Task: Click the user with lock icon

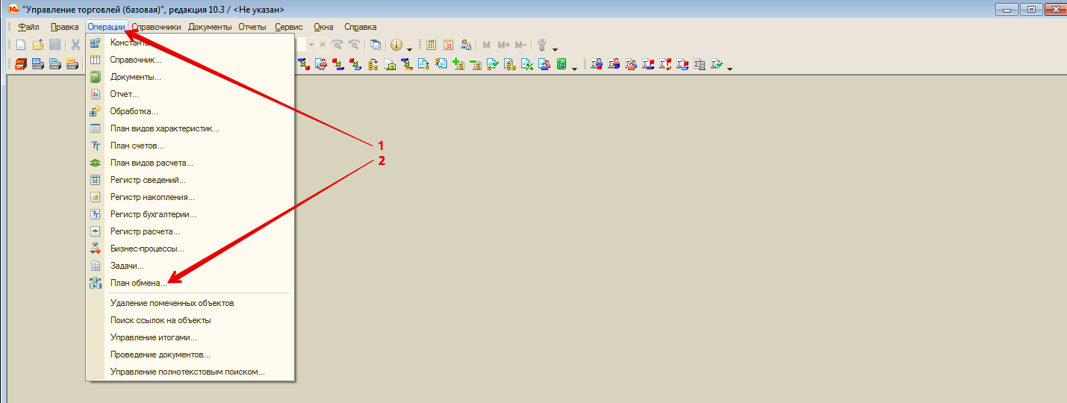Action: [467, 45]
